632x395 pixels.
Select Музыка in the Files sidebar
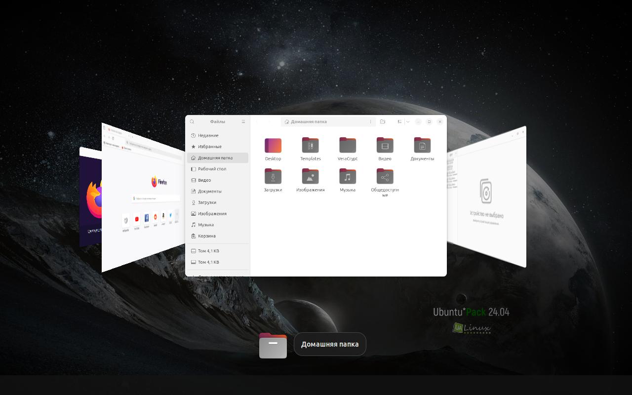(218, 225)
